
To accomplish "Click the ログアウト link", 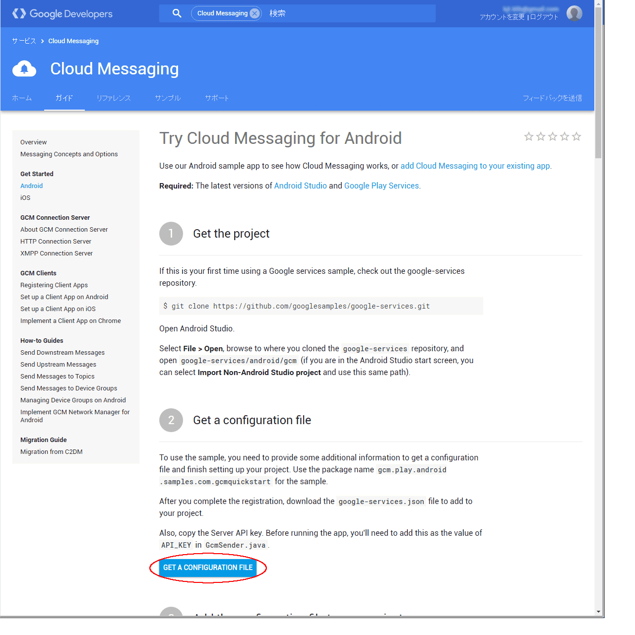I will pos(544,17).
